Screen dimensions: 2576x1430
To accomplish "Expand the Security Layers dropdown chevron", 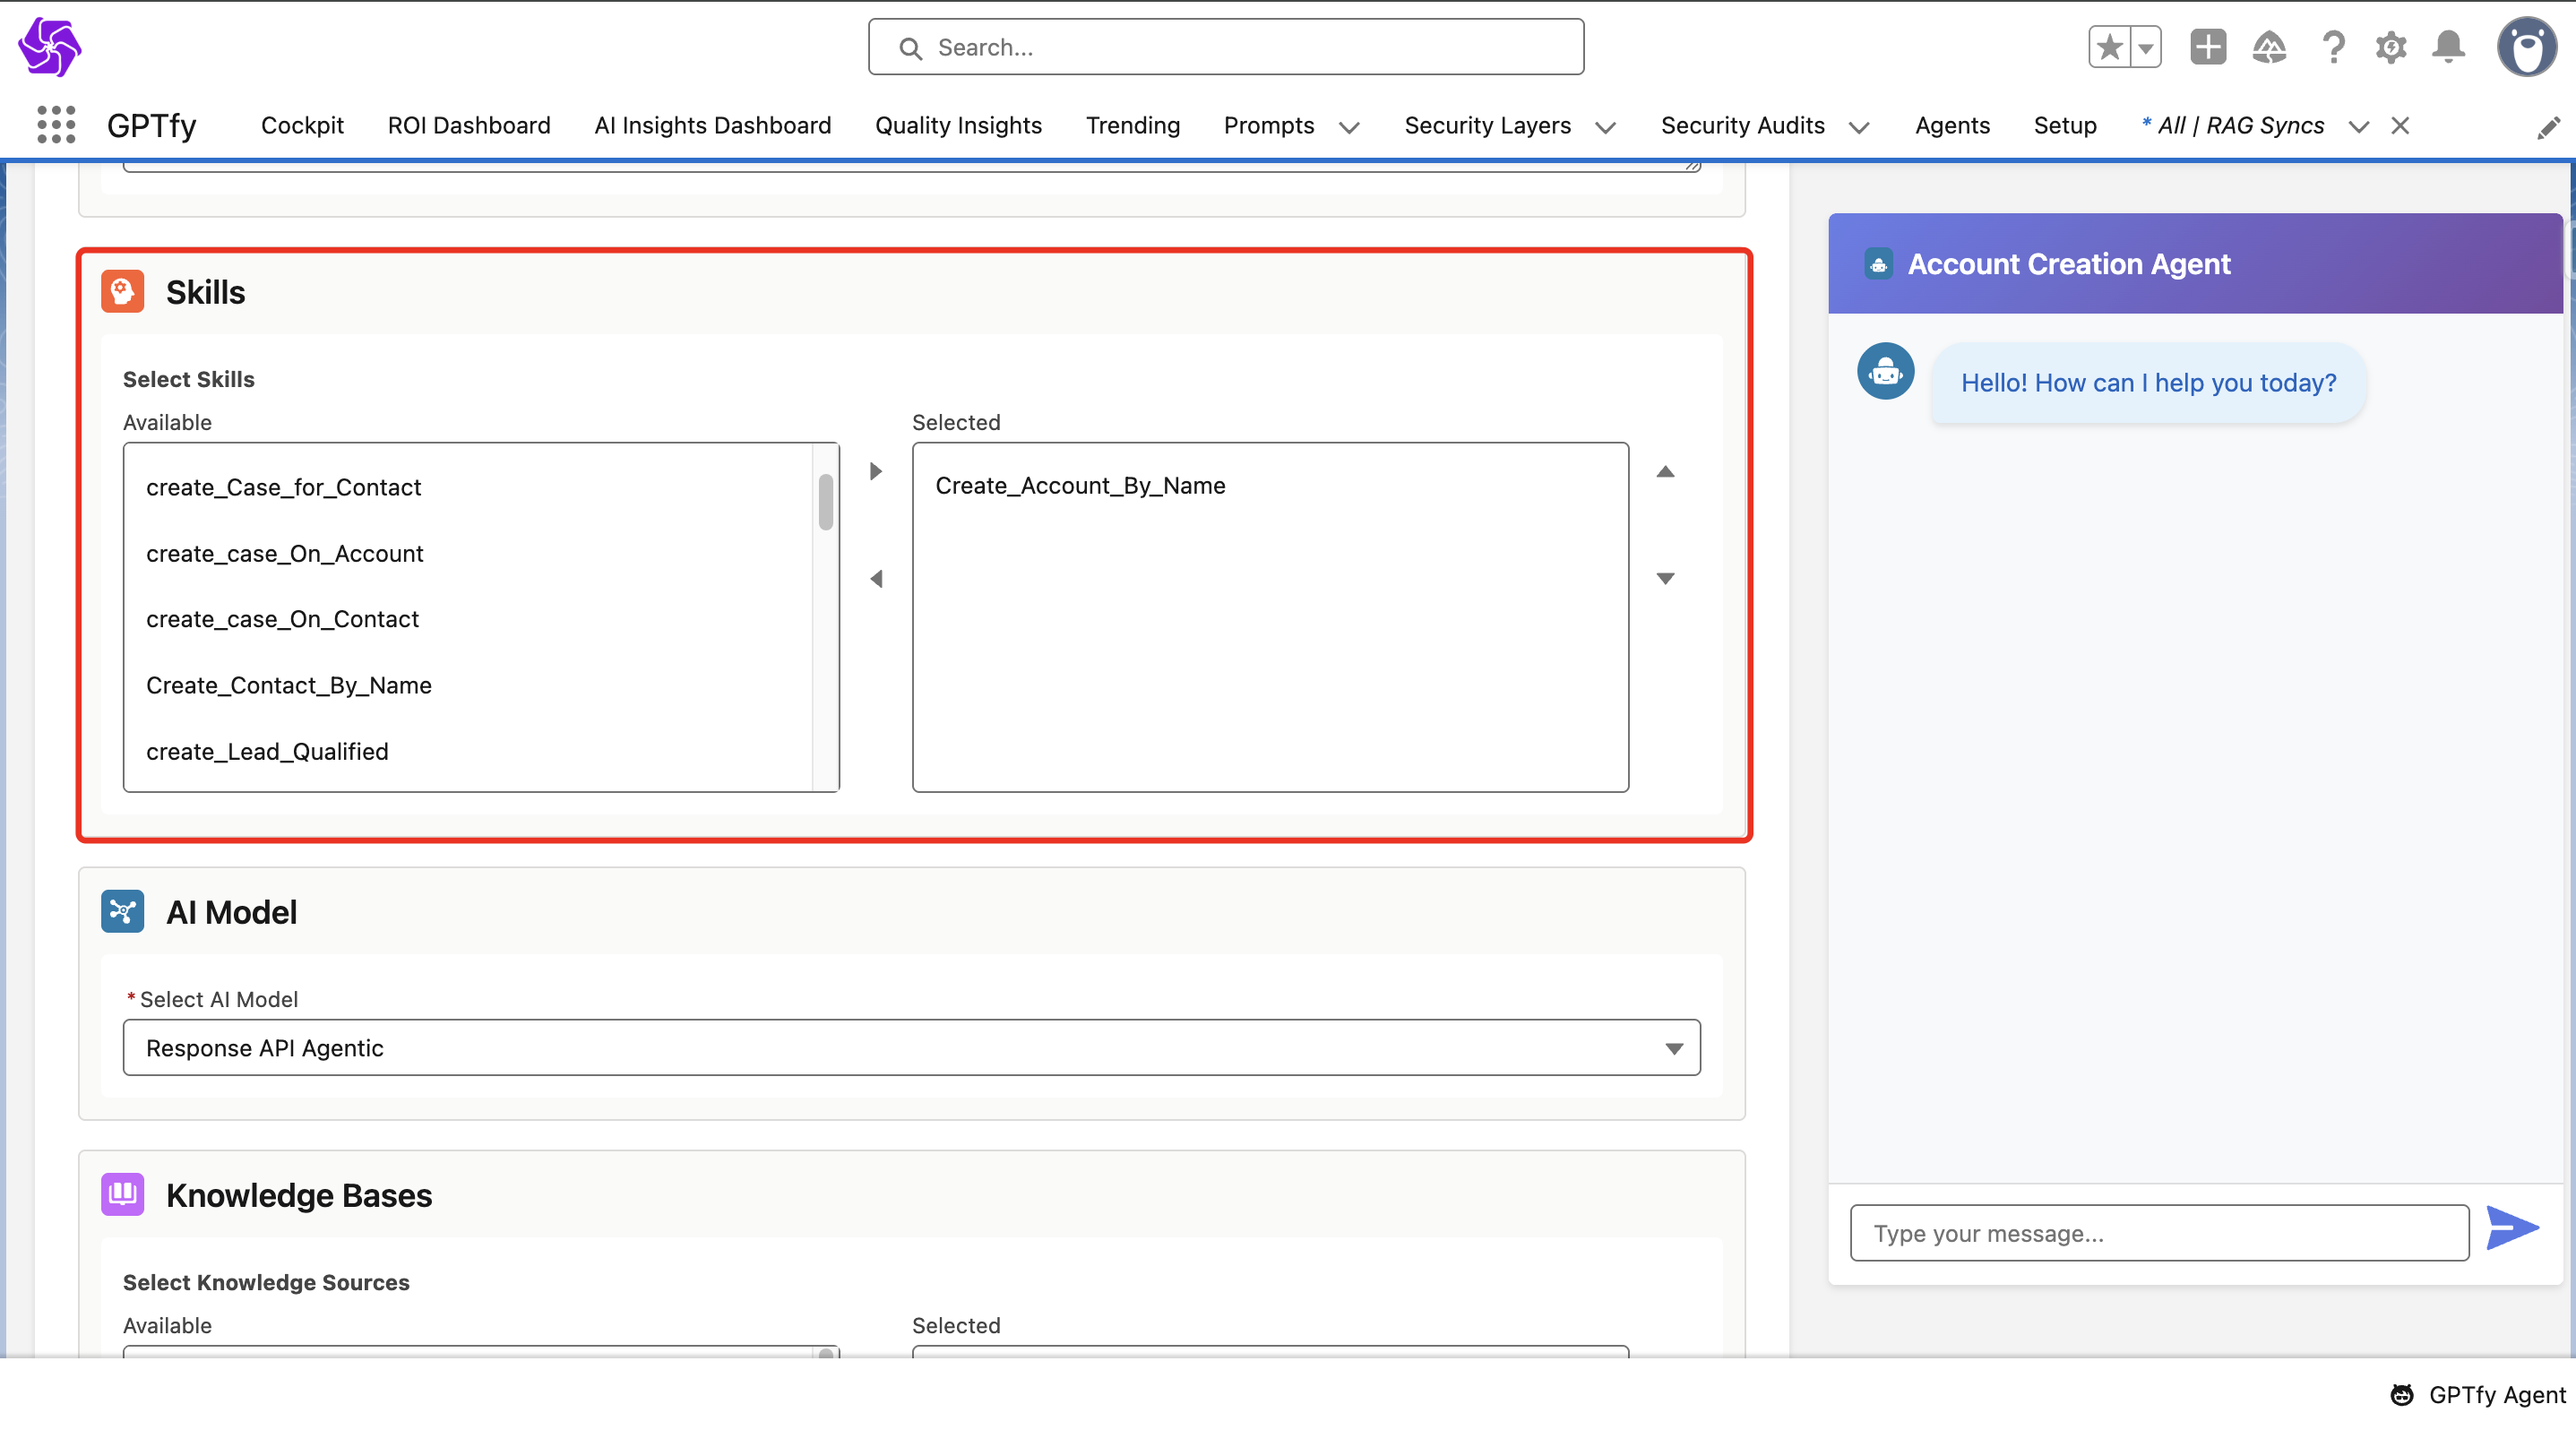I will (1605, 127).
